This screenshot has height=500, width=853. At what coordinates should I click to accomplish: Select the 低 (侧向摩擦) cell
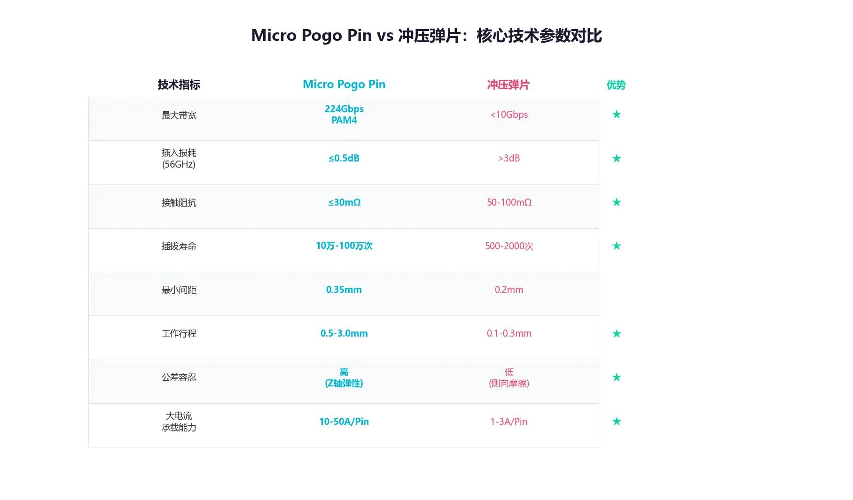click(x=509, y=378)
